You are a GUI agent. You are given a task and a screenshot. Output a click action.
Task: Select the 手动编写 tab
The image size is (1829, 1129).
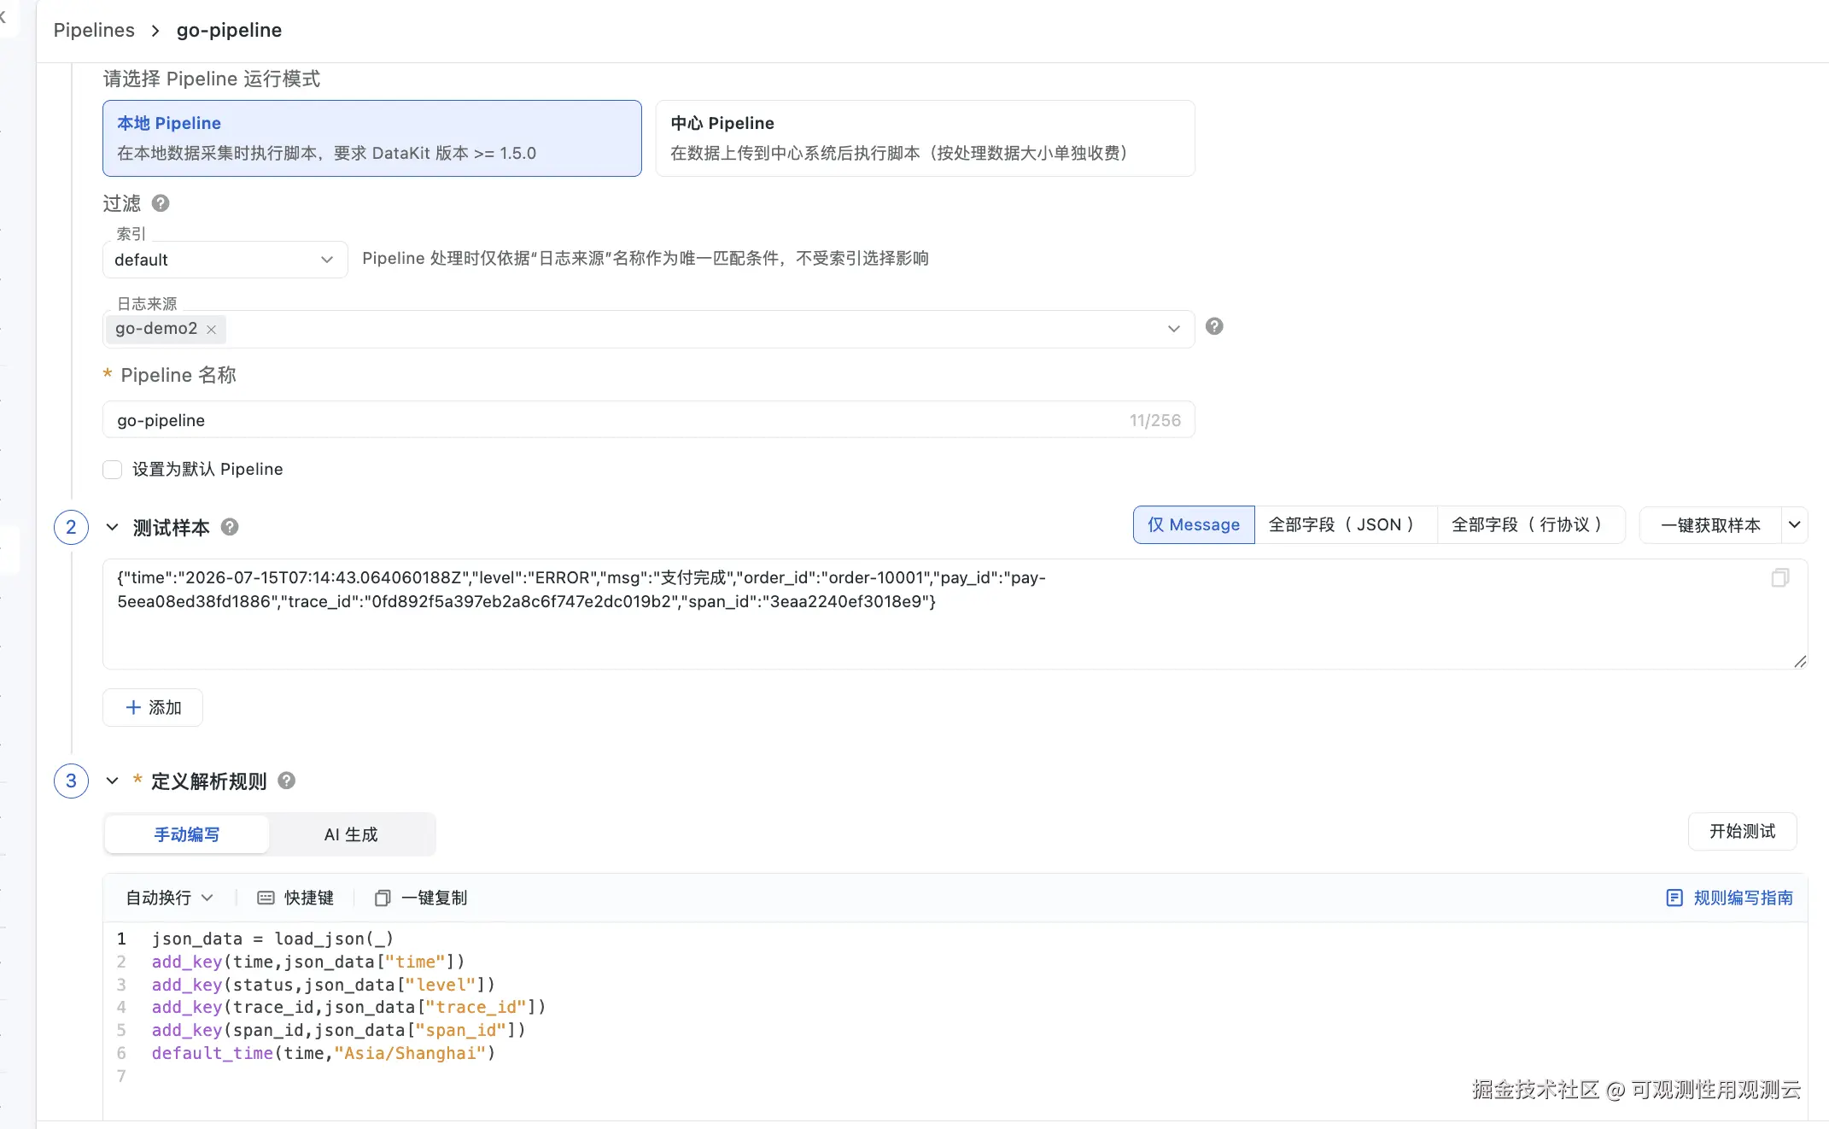(186, 834)
